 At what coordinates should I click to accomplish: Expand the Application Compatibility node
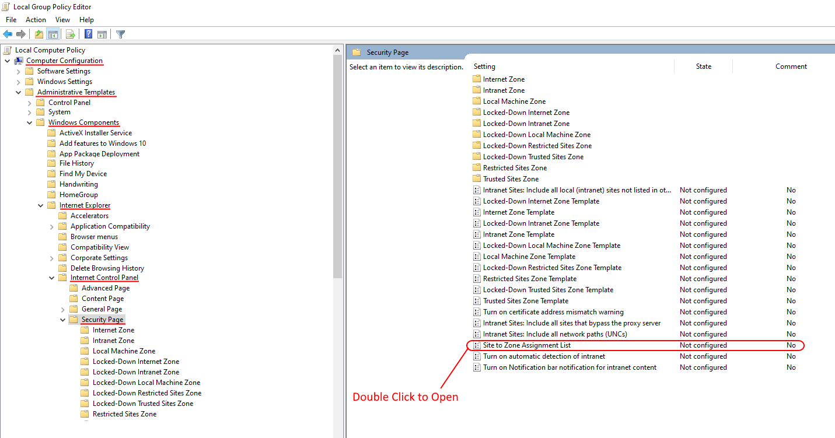(x=52, y=226)
